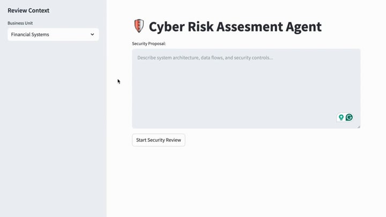Click the word Risk in the heading
This screenshot has width=386, height=217.
click(201, 27)
